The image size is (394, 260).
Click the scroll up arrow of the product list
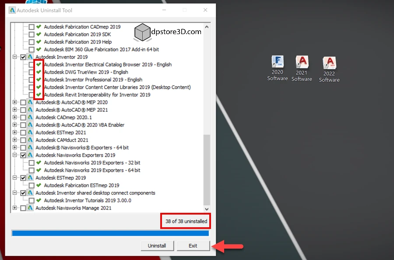pyautogui.click(x=207, y=27)
